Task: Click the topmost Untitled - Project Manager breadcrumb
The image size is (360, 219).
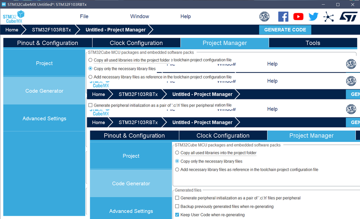Action: pos(115,30)
